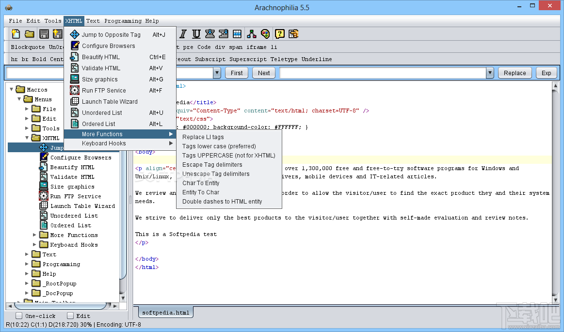Select Tags lower case (preferred) submenu item
564x332 pixels.
(219, 146)
